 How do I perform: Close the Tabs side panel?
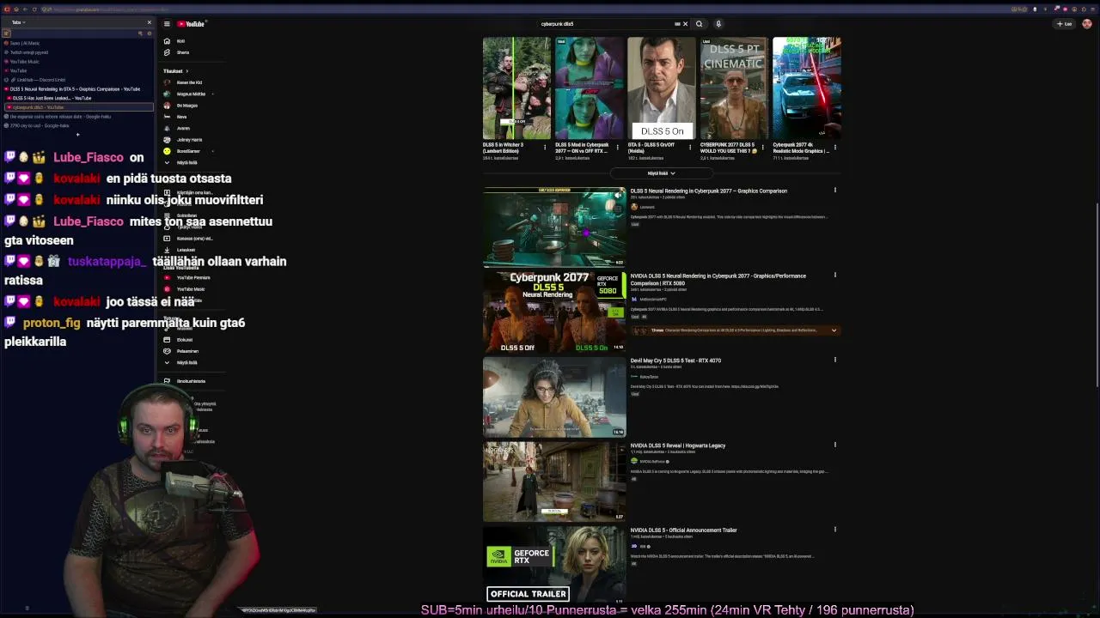coord(149,22)
